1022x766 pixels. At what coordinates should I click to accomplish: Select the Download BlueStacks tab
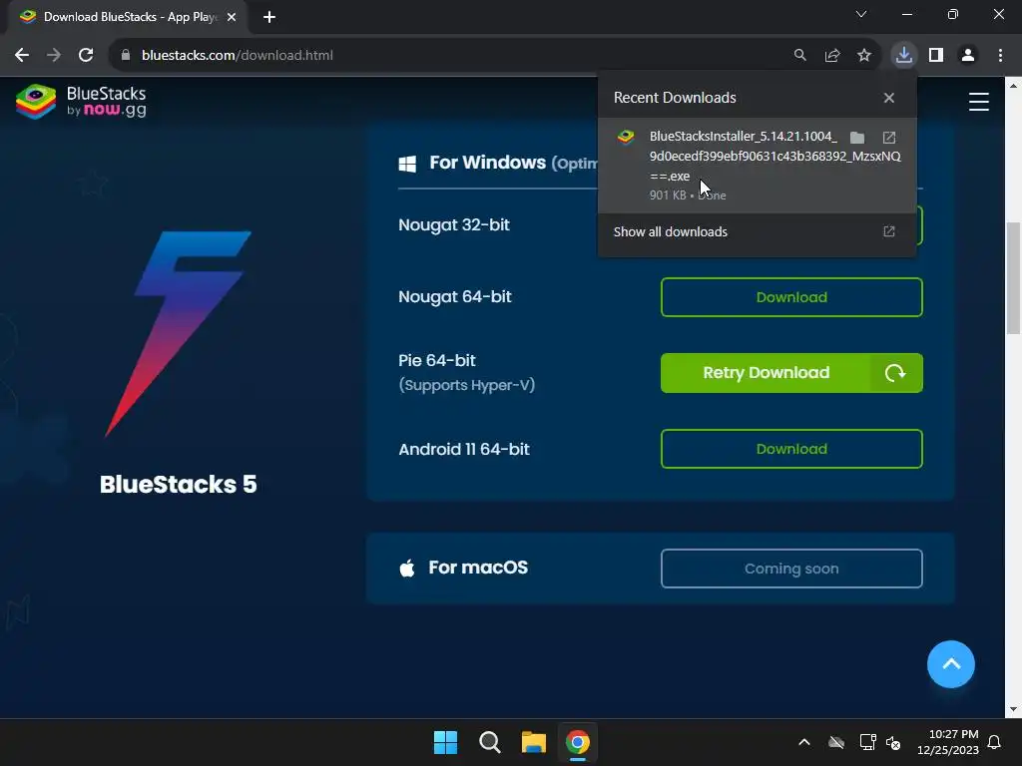pyautogui.click(x=129, y=17)
